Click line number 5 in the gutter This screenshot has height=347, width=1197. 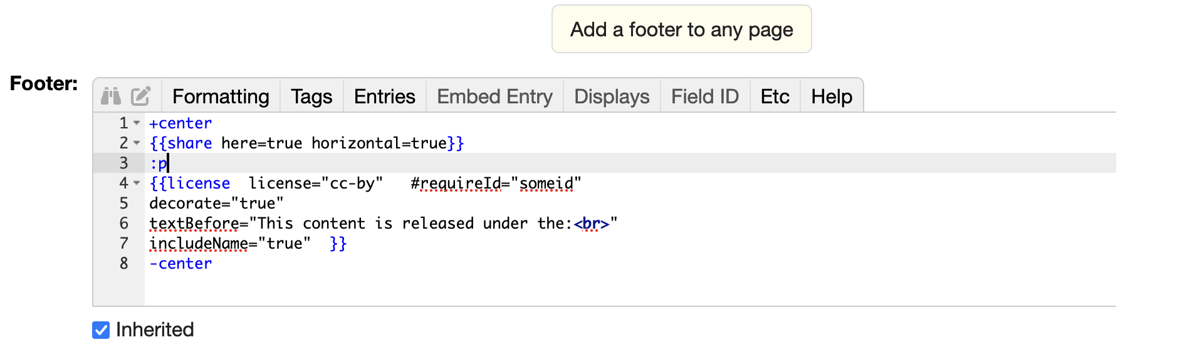point(124,204)
